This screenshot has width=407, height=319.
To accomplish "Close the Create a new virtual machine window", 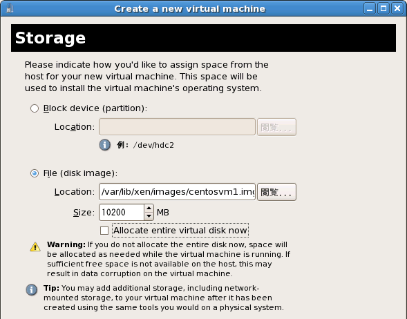I will (397, 9).
